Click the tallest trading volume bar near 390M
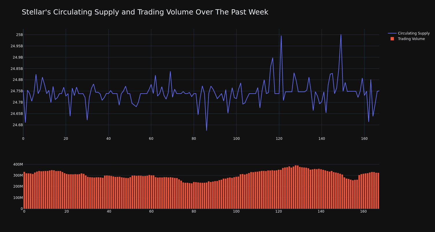The width and height of the screenshot is (435, 232). [x=296, y=187]
